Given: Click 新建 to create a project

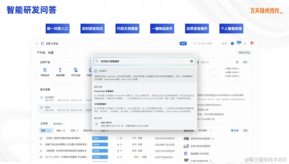Looking at the screenshot, I should pos(235,131).
